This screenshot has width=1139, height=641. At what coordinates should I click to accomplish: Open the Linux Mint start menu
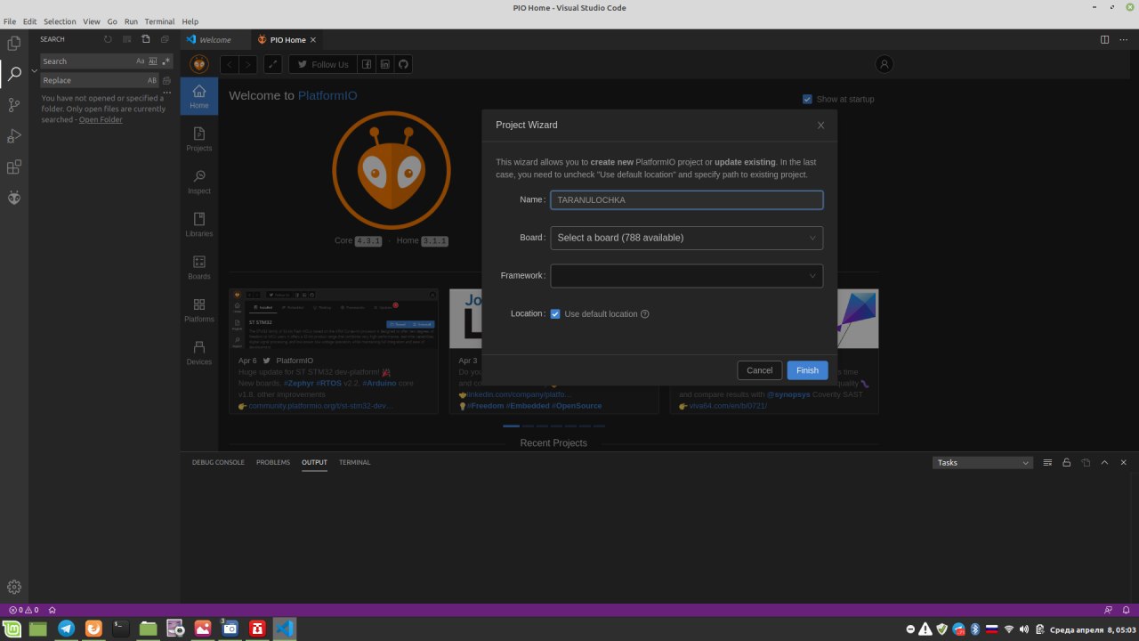pos(12,629)
